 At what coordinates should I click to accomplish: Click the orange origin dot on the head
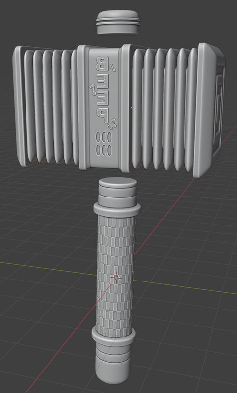tap(132, 108)
